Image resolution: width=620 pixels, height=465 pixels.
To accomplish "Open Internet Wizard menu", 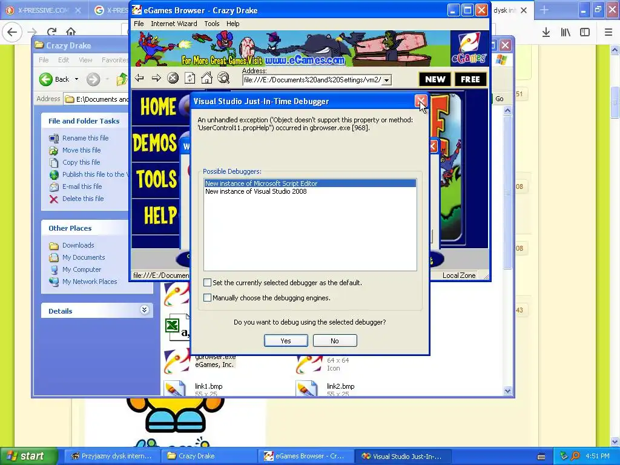I will (174, 24).
